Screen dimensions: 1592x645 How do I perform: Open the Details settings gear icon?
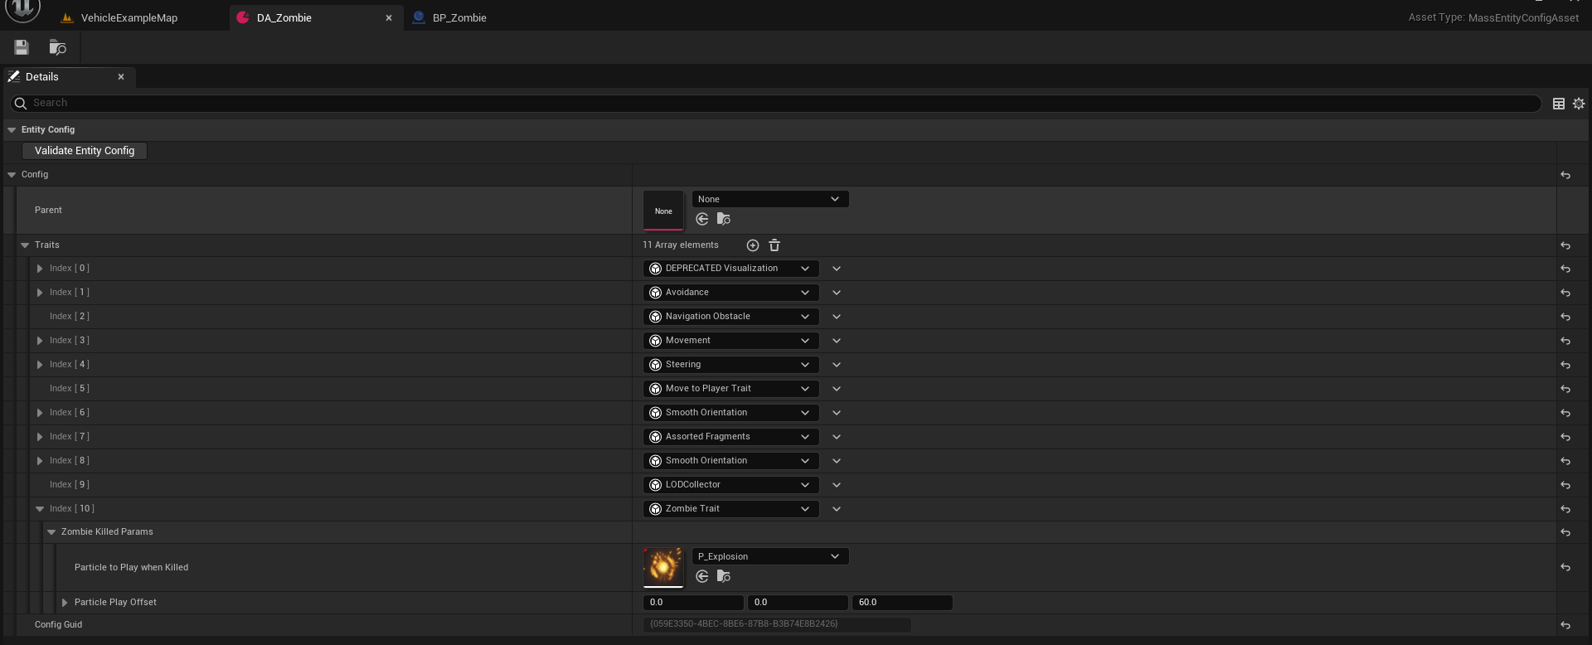click(x=1578, y=104)
